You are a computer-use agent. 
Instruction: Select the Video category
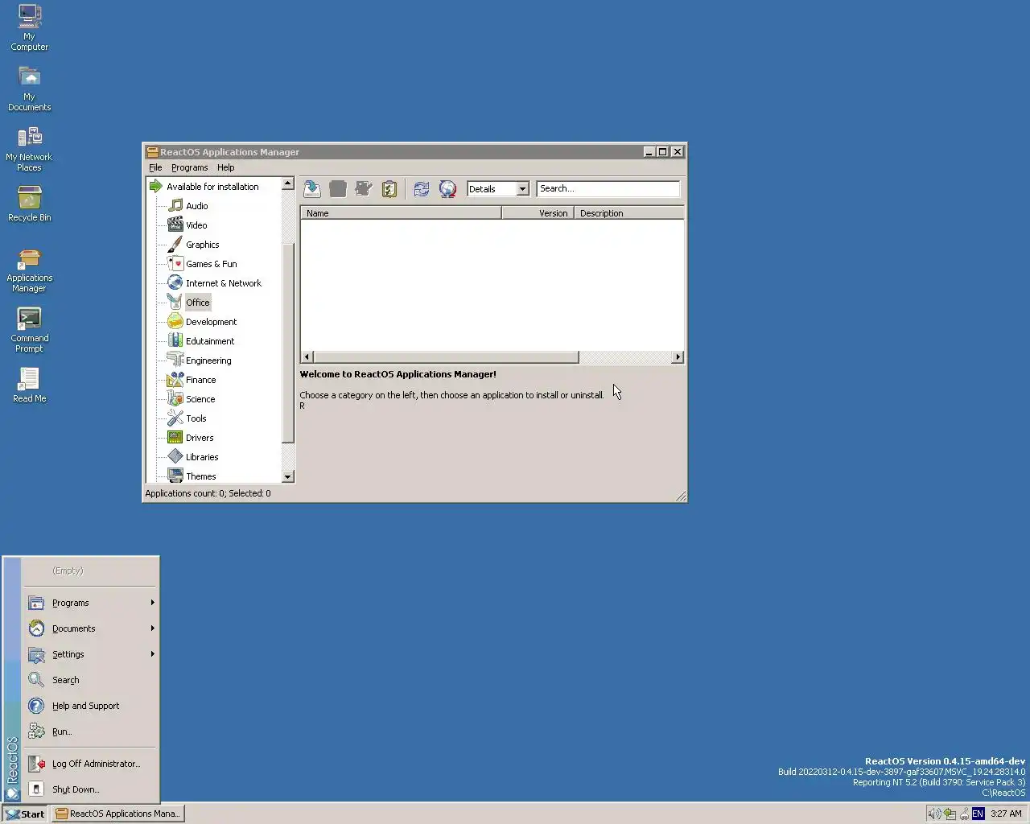196,225
